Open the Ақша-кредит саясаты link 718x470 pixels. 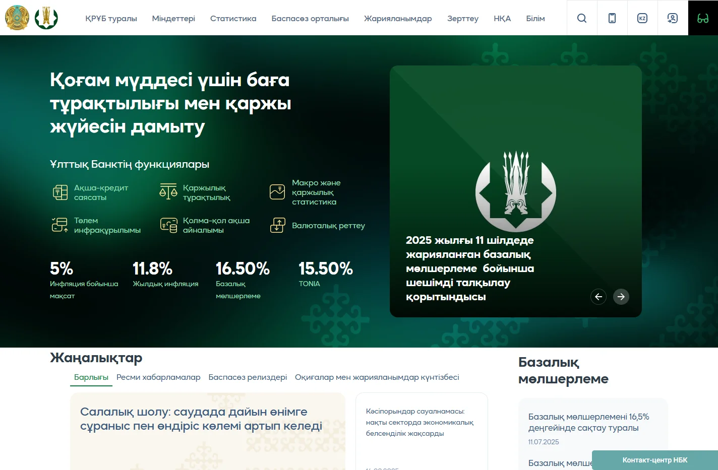(101, 192)
